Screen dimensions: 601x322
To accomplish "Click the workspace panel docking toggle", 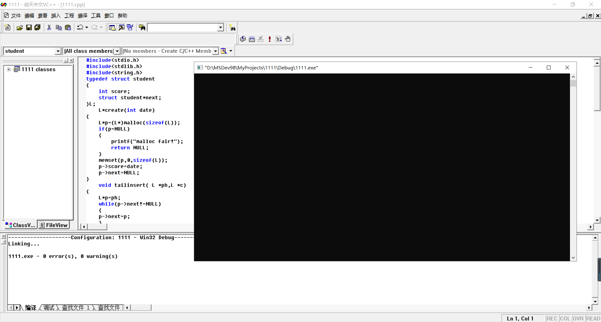I will [x=66, y=61].
